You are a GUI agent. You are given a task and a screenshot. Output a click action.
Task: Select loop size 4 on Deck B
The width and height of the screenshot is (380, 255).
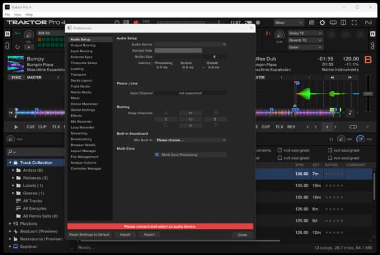point(327,127)
